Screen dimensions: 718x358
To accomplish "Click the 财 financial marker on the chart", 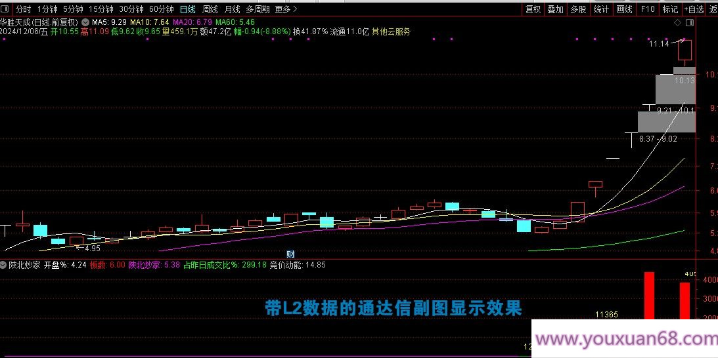I will coord(290,254).
